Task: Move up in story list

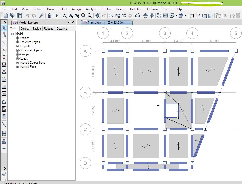Action: coord(146,15)
